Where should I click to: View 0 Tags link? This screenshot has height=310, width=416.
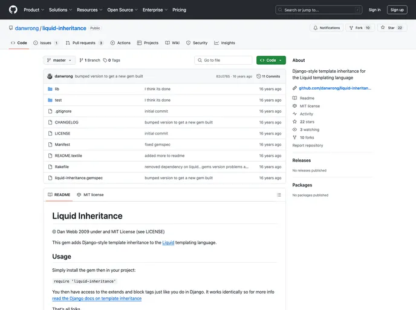click(112, 61)
